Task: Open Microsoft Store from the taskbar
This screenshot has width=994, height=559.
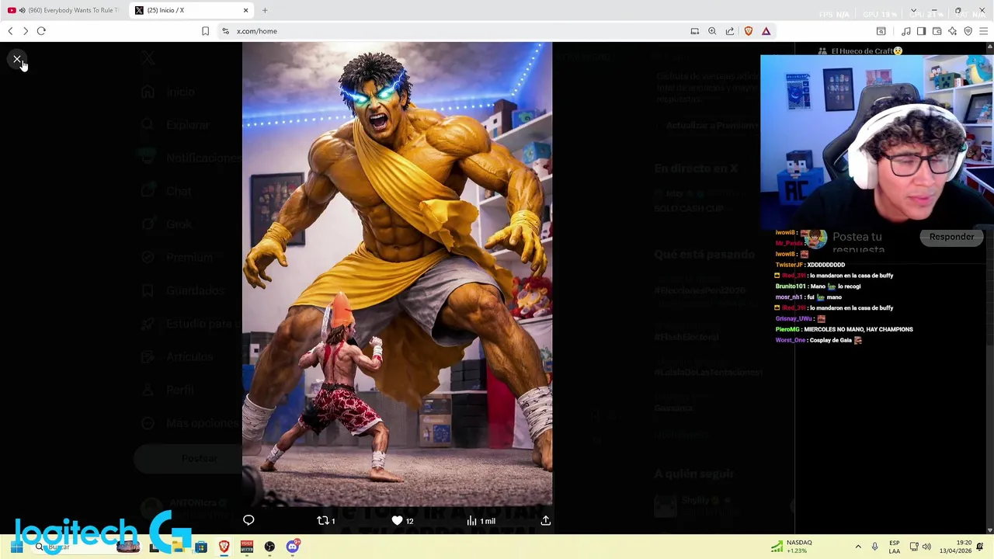Action: (201, 547)
